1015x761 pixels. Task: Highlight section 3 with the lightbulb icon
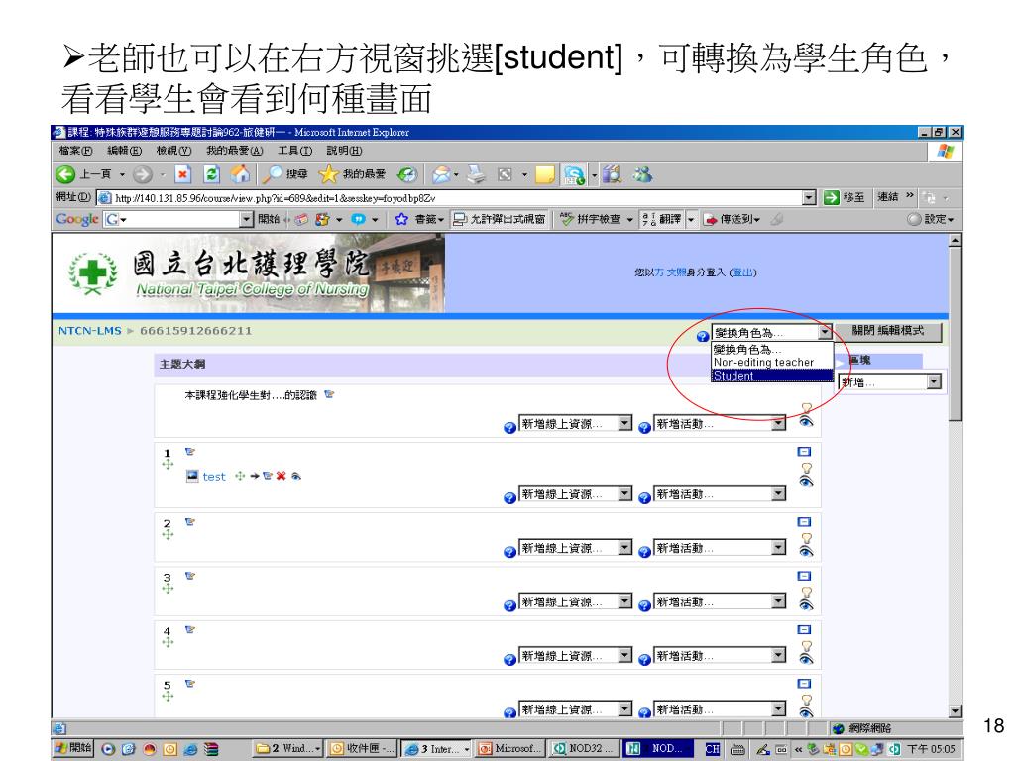coord(806,593)
